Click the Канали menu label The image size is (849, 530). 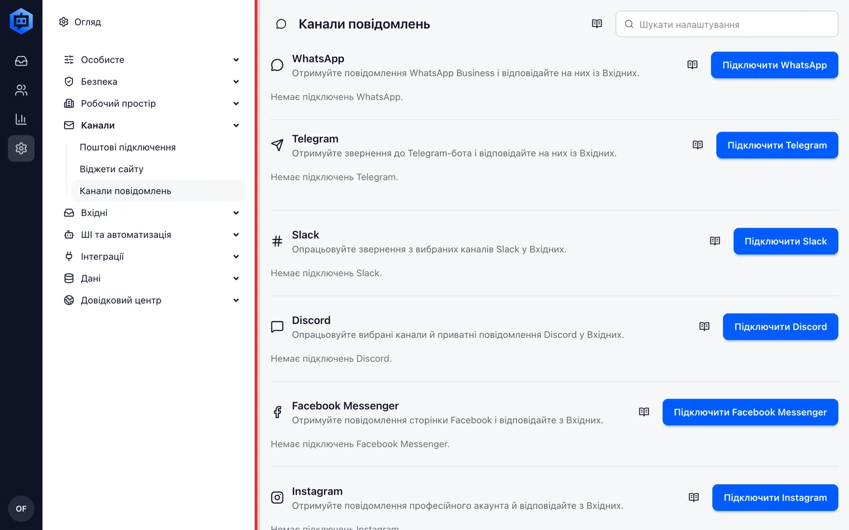(98, 125)
